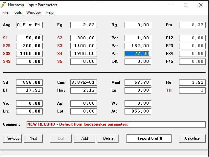Screen dimensions: 209x157
Task: Select the Par field showing 182,00
Action: click(x=138, y=46)
